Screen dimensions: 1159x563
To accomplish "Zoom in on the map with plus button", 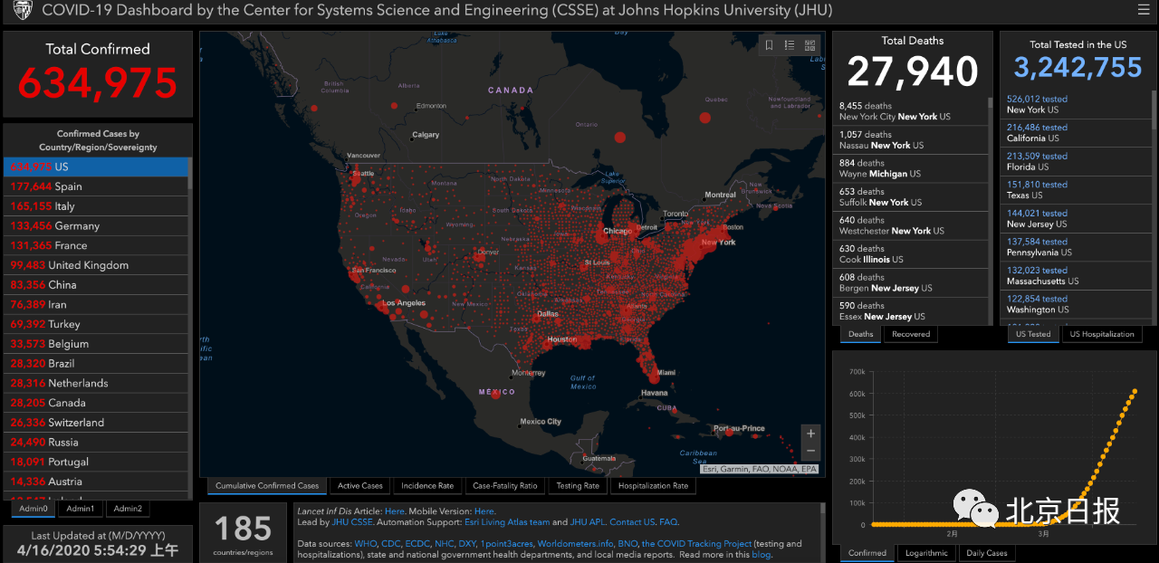I will 810,434.
